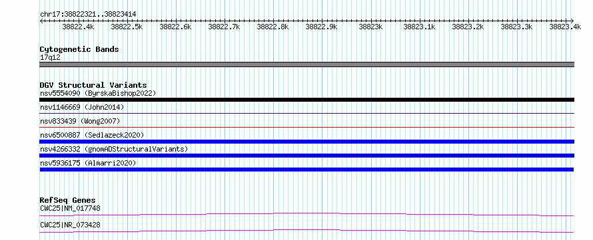This screenshot has height=240, width=593.
Task: Click the RefSeq Genes track title
Action: coord(68,200)
